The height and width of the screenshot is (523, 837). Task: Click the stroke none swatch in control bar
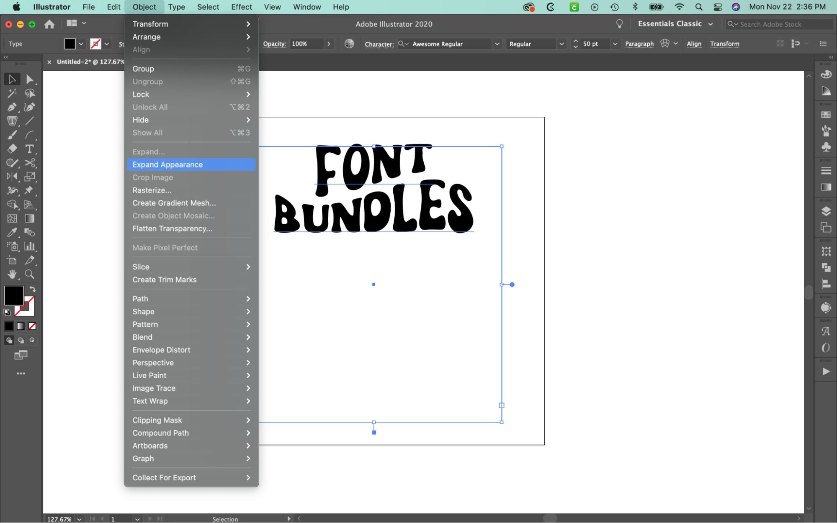click(x=95, y=44)
